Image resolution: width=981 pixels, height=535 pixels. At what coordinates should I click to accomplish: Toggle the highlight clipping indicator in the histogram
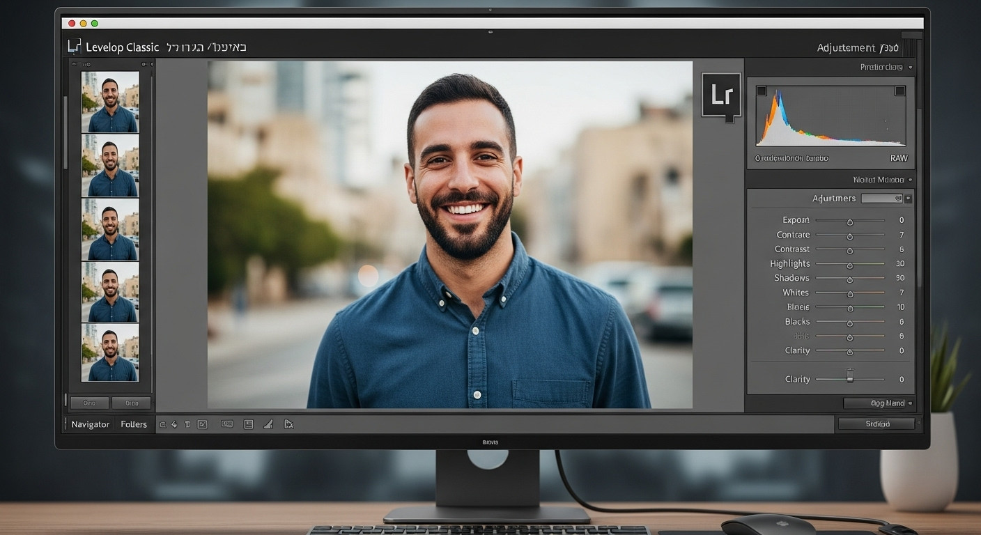point(899,91)
